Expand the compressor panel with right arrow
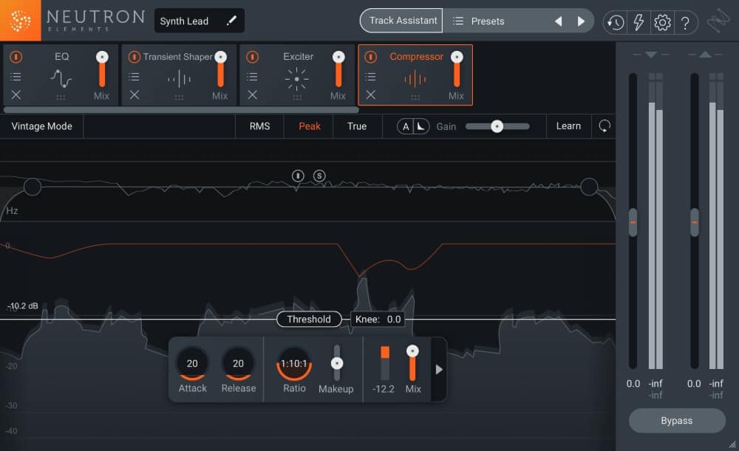 pos(439,369)
